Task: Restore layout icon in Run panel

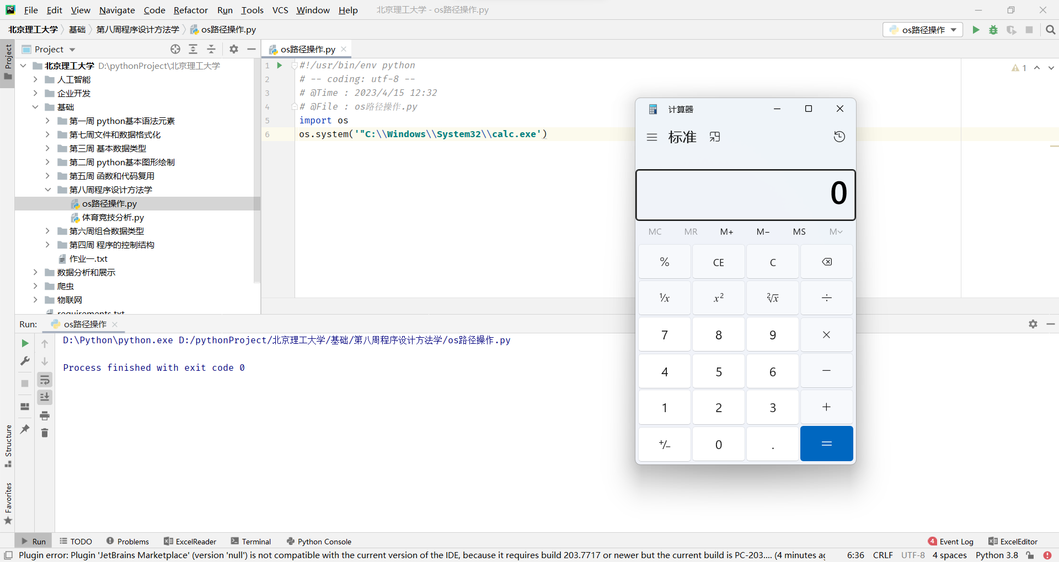Action: pos(25,407)
